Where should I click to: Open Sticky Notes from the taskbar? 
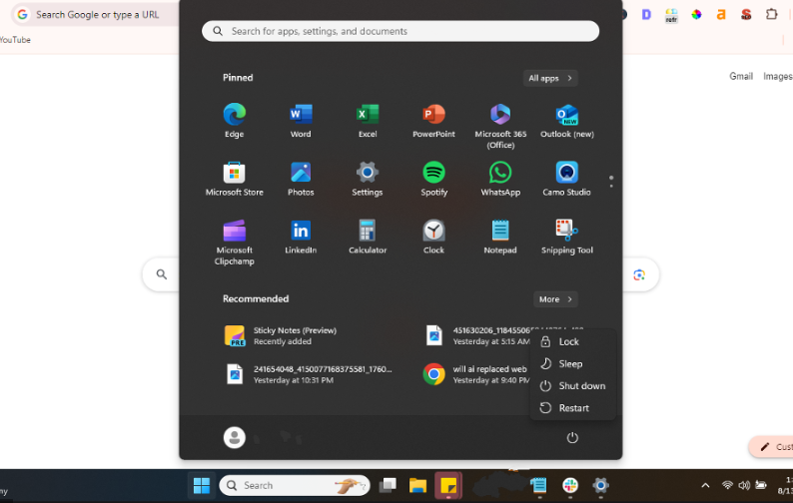(448, 485)
